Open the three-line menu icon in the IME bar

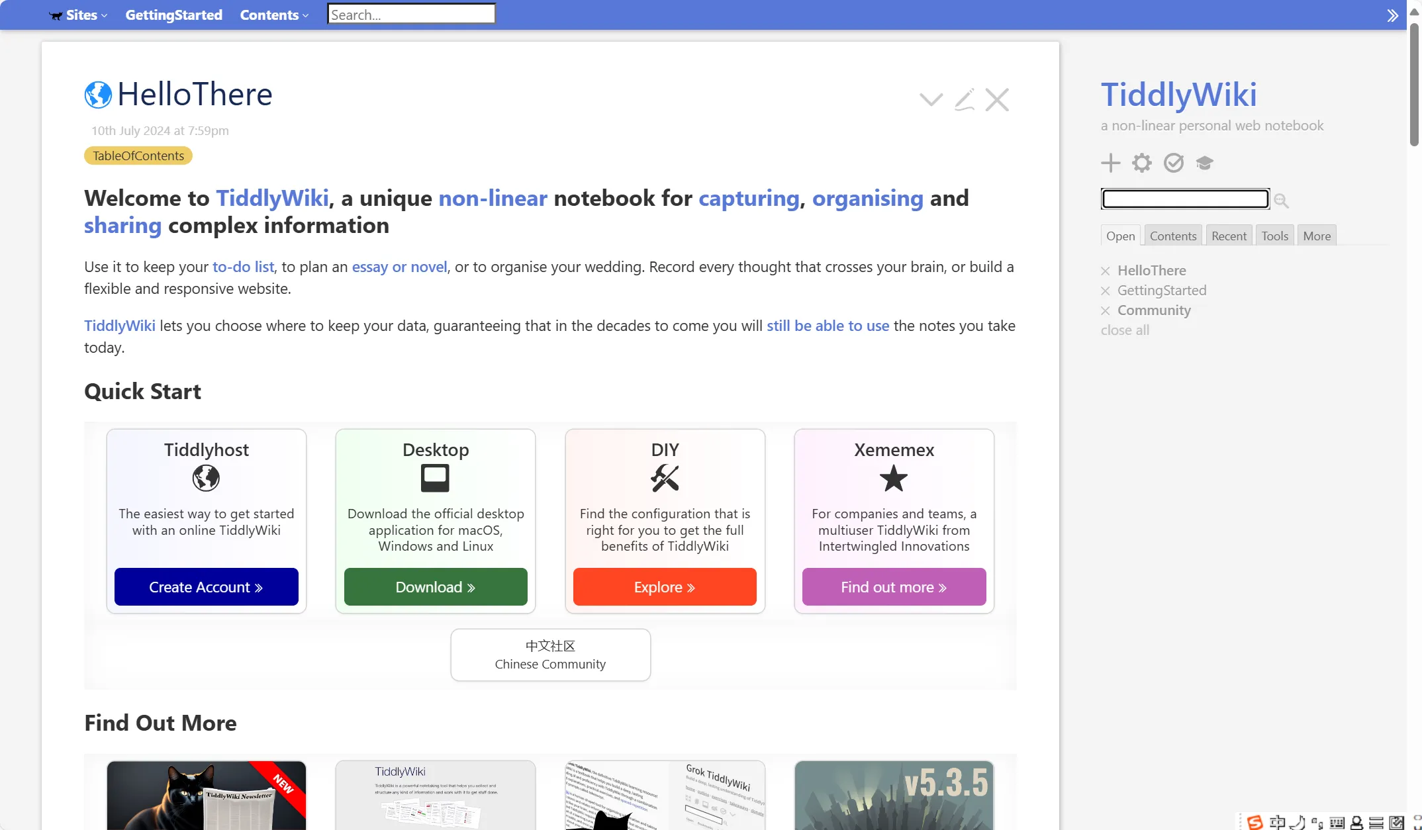(1376, 823)
